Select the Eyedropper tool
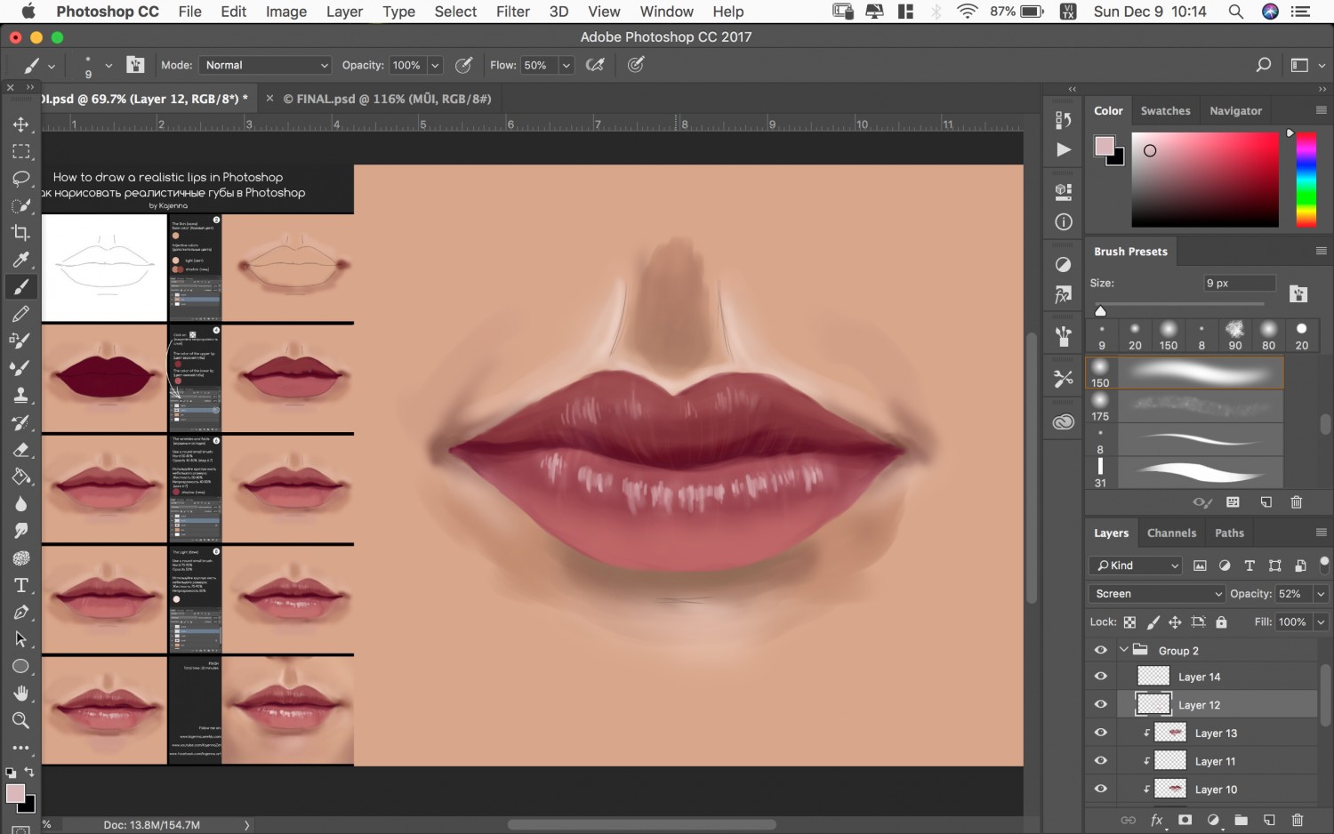Viewport: 1334px width, 834px height. pos(21,260)
